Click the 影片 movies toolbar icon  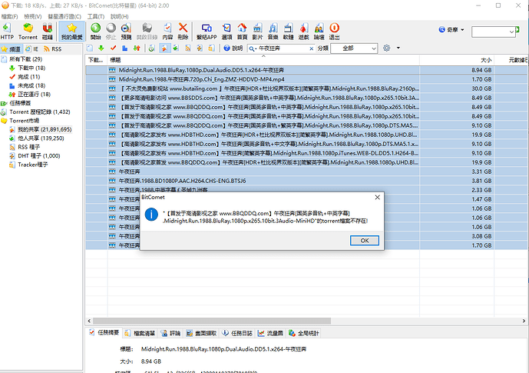click(x=257, y=31)
